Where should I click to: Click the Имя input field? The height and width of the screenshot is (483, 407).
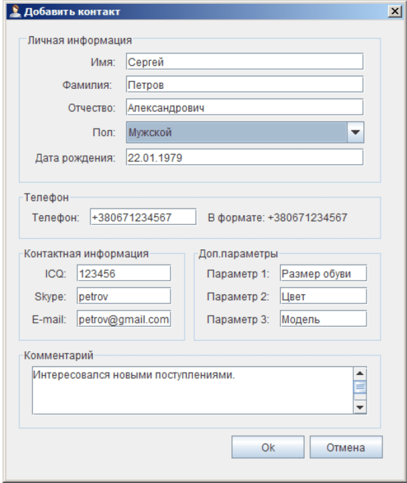[x=244, y=61]
